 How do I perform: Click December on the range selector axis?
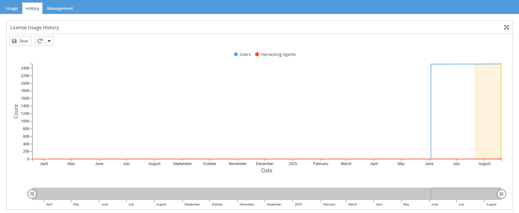(x=274, y=204)
